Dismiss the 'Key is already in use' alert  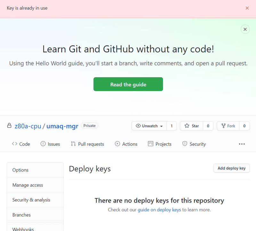(x=247, y=8)
